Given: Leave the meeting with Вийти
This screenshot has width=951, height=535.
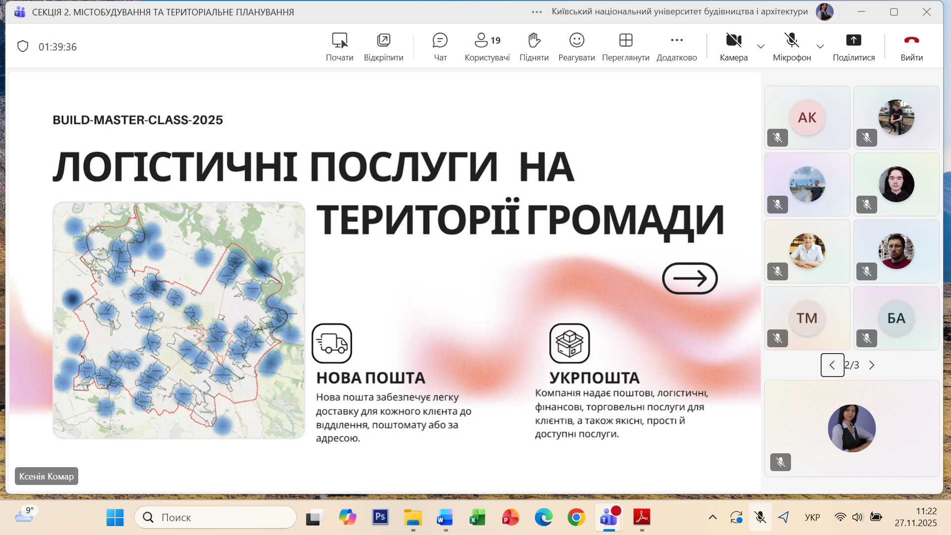Looking at the screenshot, I should [911, 47].
